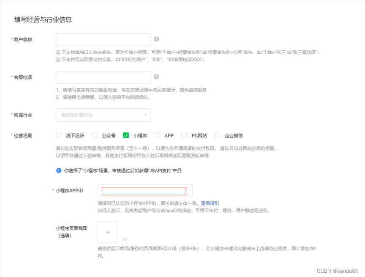Check the PC网站 option
Image resolution: width=365 pixels, height=277 pixels.
click(184, 135)
